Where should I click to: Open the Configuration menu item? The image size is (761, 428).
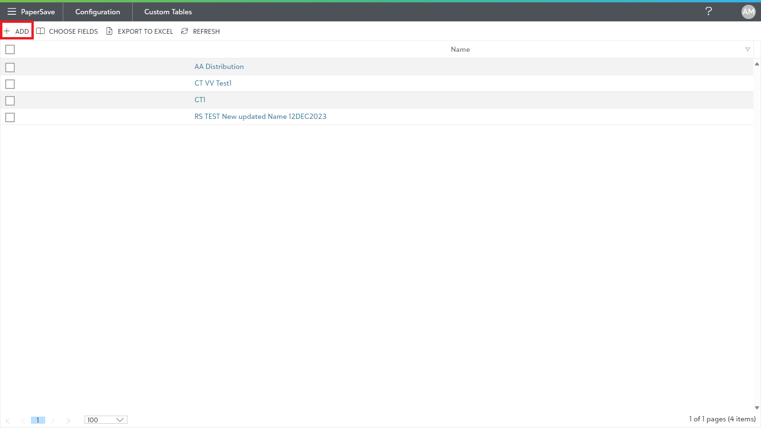[98, 12]
